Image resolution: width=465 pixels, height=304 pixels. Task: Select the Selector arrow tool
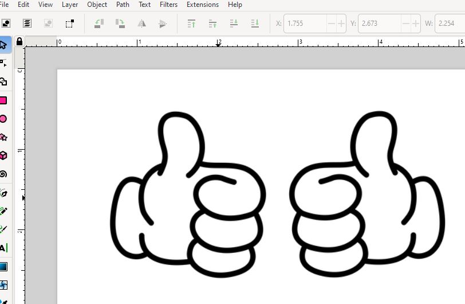click(3, 45)
